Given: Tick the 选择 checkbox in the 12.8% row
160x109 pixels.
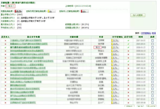Looking at the screenshot, I should click(153, 51).
